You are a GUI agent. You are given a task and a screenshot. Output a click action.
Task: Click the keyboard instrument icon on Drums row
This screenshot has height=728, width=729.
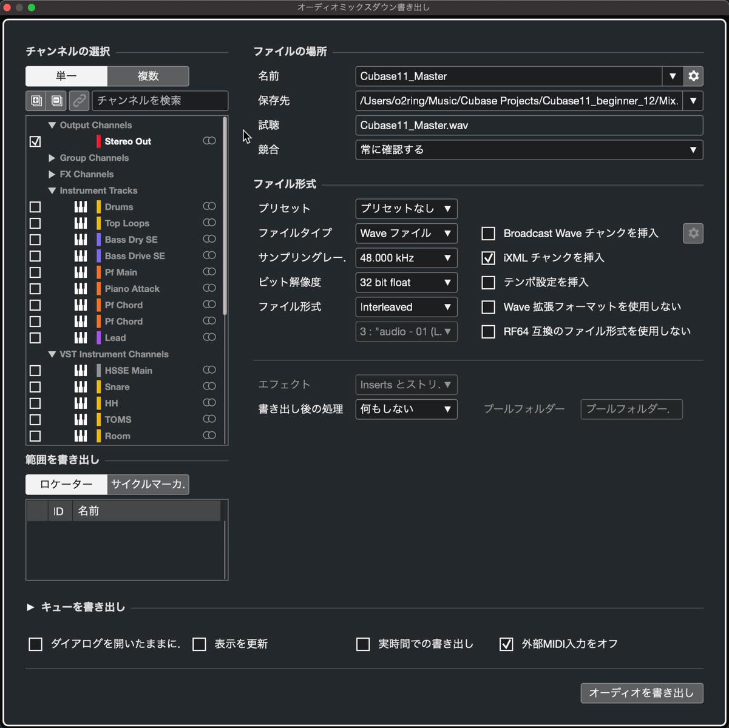click(x=81, y=207)
